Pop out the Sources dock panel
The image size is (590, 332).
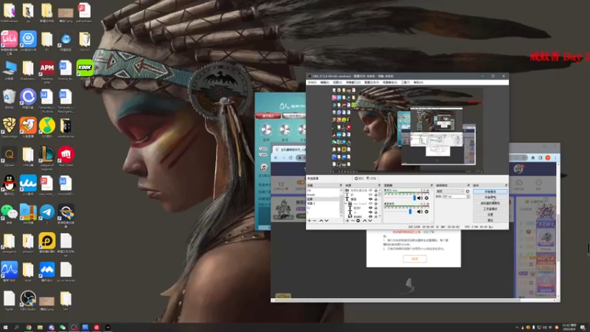379,185
